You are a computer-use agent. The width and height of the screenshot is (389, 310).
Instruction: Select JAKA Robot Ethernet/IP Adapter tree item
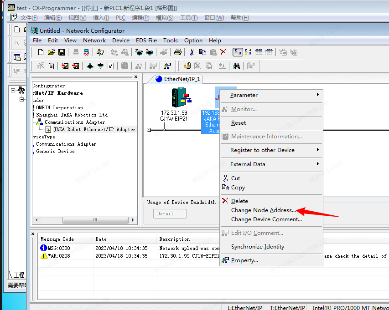94,129
